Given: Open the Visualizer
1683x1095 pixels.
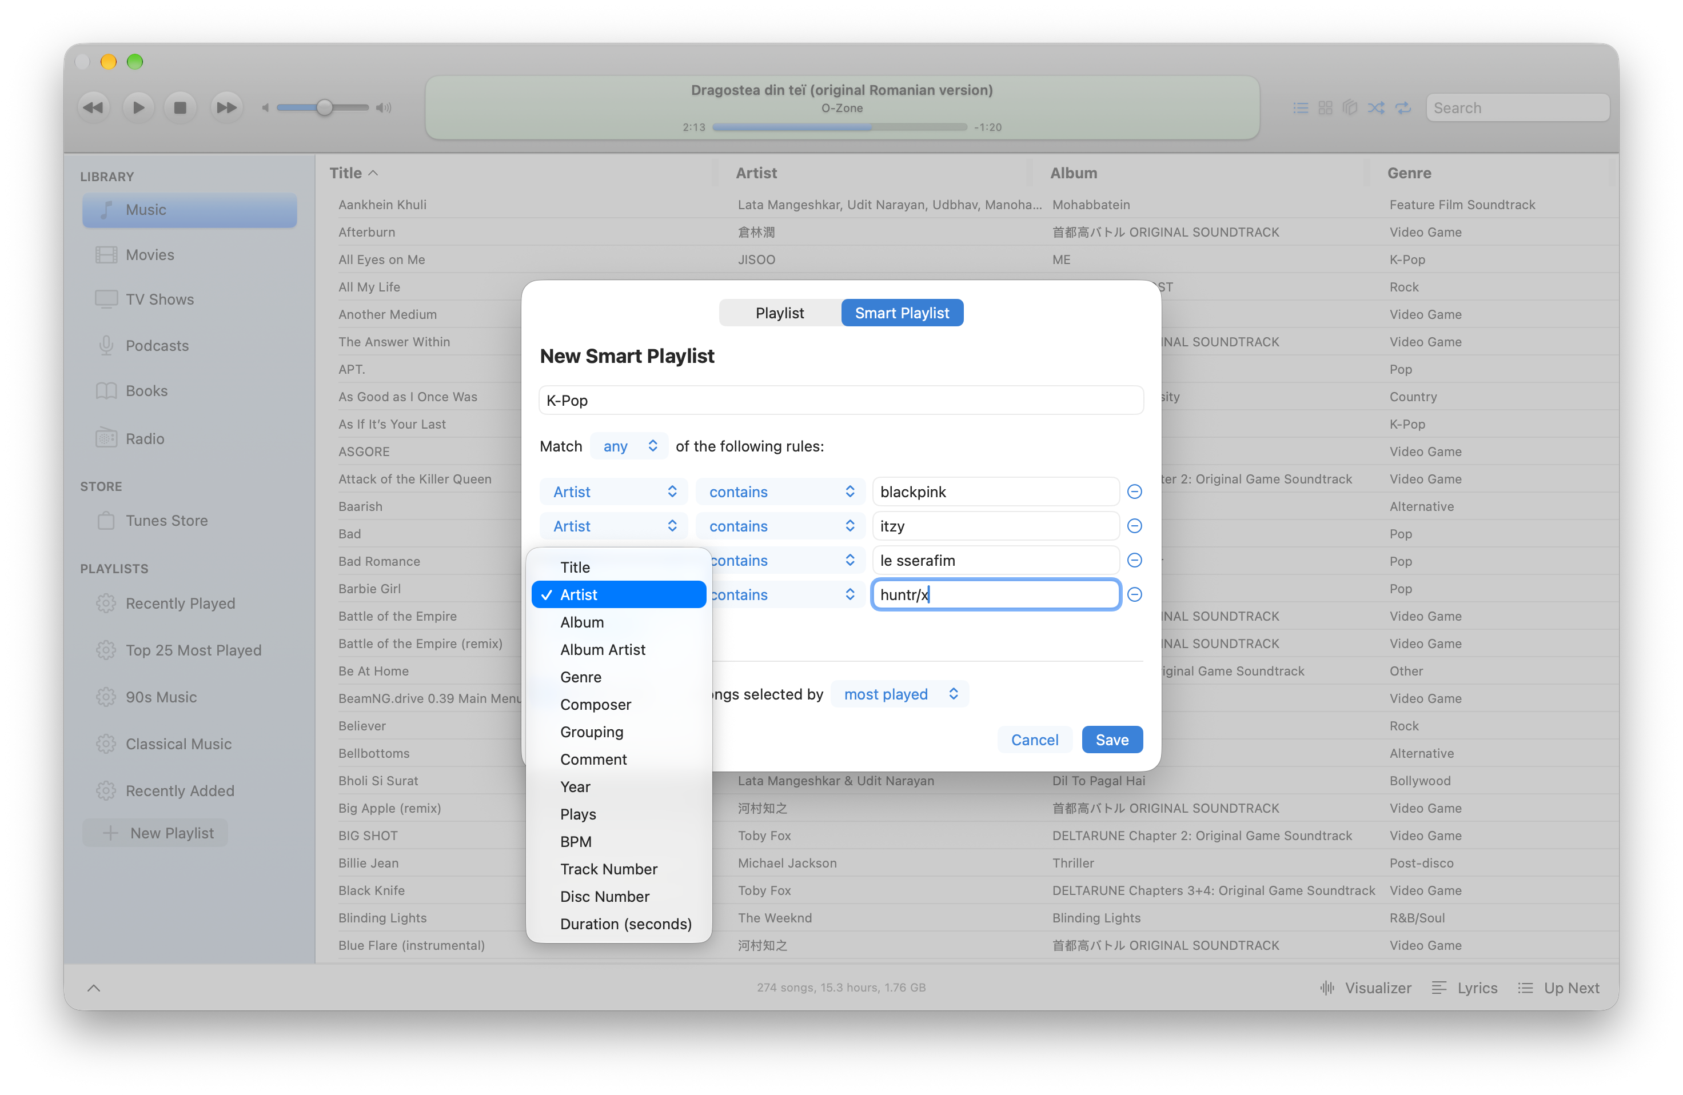Looking at the screenshot, I should [x=1366, y=988].
